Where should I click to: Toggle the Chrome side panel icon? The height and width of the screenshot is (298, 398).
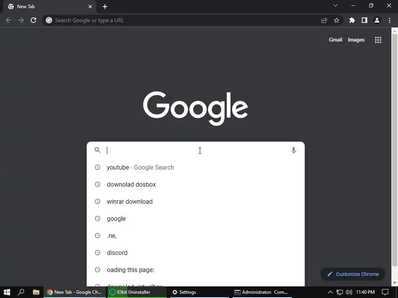tap(365, 20)
